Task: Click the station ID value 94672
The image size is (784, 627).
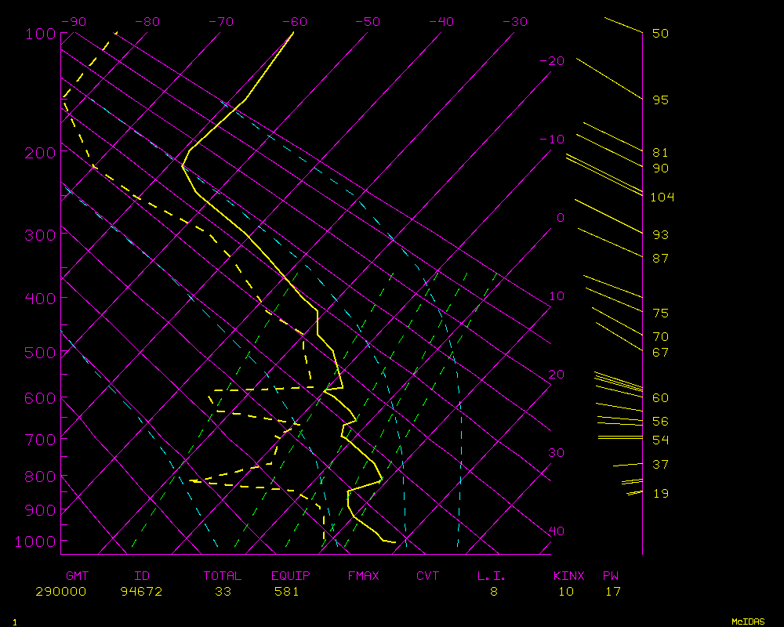Action: (x=141, y=592)
